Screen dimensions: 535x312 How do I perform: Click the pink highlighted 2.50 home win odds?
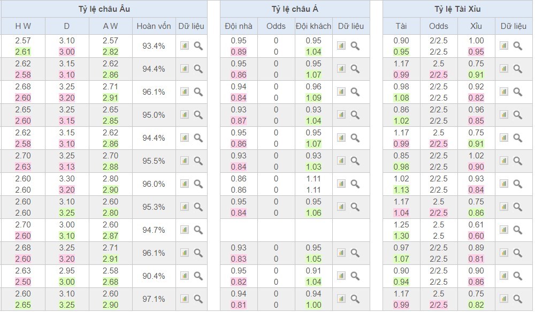coord(23,282)
